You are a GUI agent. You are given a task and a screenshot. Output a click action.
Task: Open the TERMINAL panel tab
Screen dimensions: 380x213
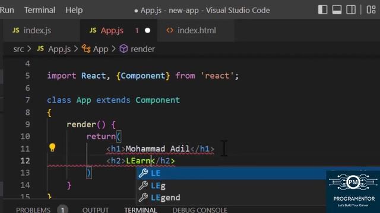(x=141, y=210)
